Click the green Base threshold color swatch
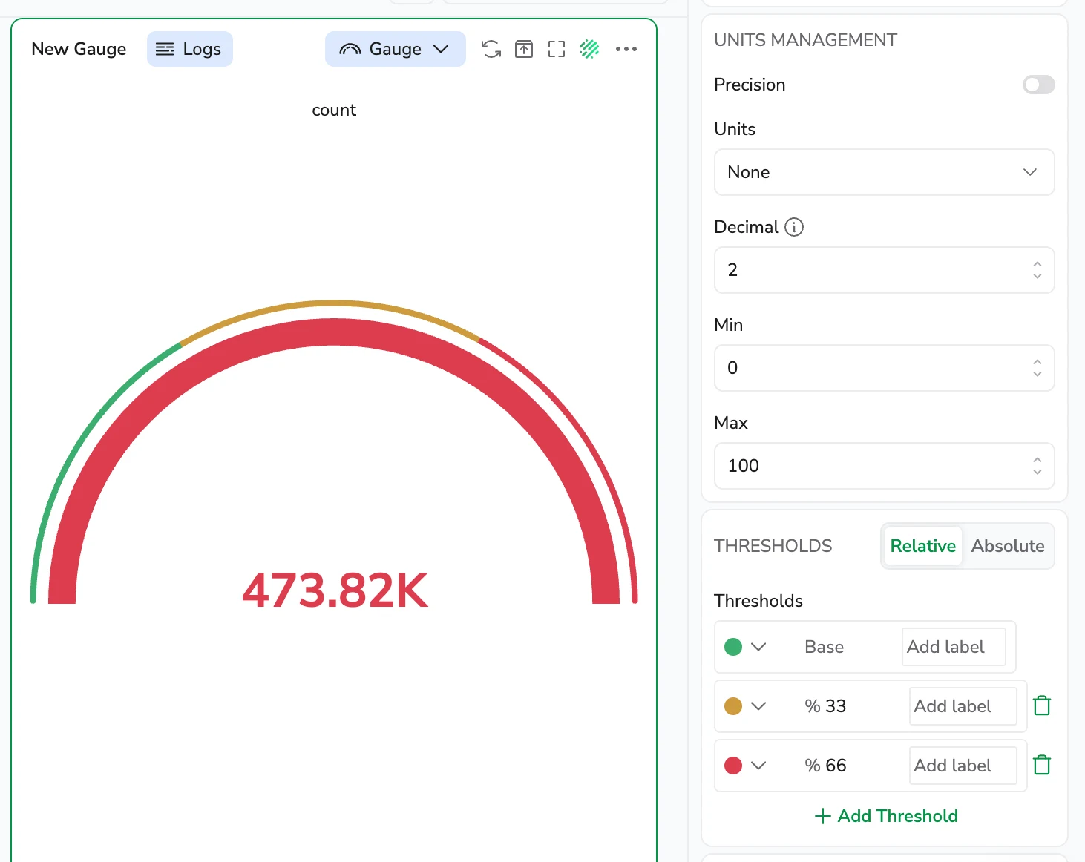 coord(733,647)
